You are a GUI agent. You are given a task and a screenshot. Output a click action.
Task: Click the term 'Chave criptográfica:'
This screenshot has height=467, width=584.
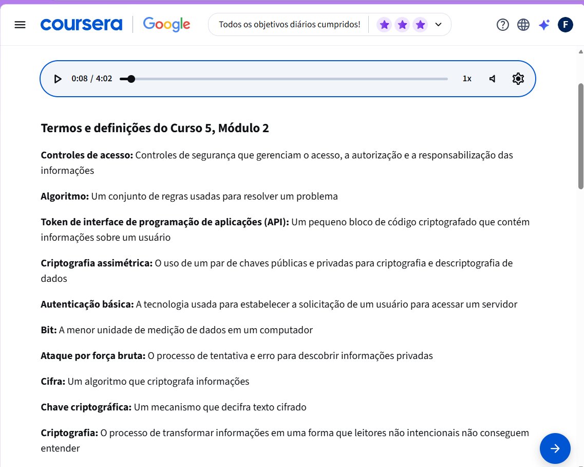(86, 407)
